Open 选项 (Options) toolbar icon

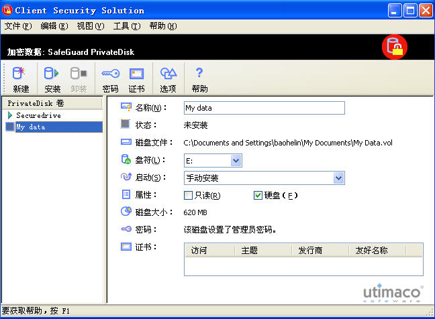(x=168, y=74)
